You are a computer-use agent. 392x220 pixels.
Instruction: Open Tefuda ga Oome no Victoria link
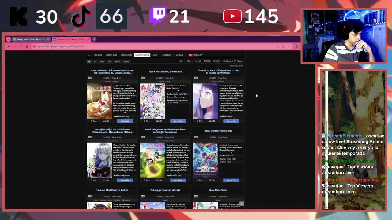pos(165,190)
